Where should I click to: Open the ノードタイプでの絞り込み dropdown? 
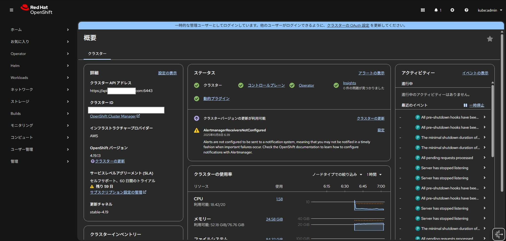coord(336,174)
